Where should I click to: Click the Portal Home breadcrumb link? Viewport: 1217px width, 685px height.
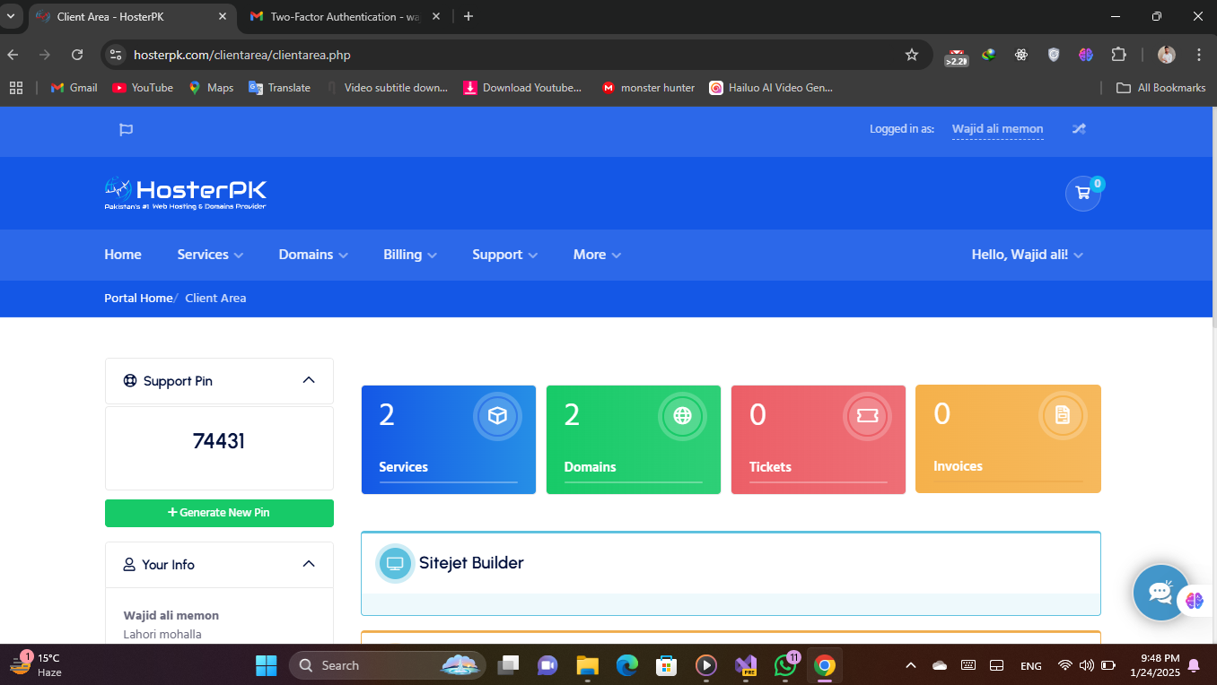coord(138,298)
